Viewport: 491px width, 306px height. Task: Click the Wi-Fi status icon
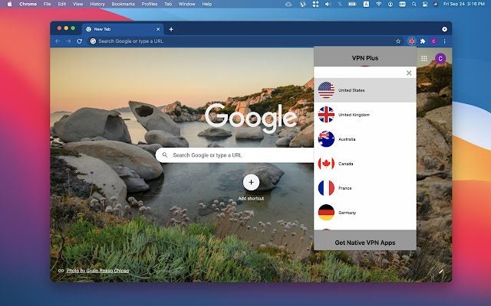point(378,4)
